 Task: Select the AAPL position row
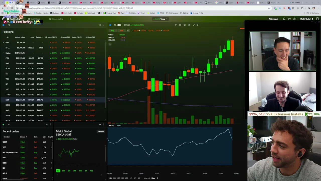52,63
